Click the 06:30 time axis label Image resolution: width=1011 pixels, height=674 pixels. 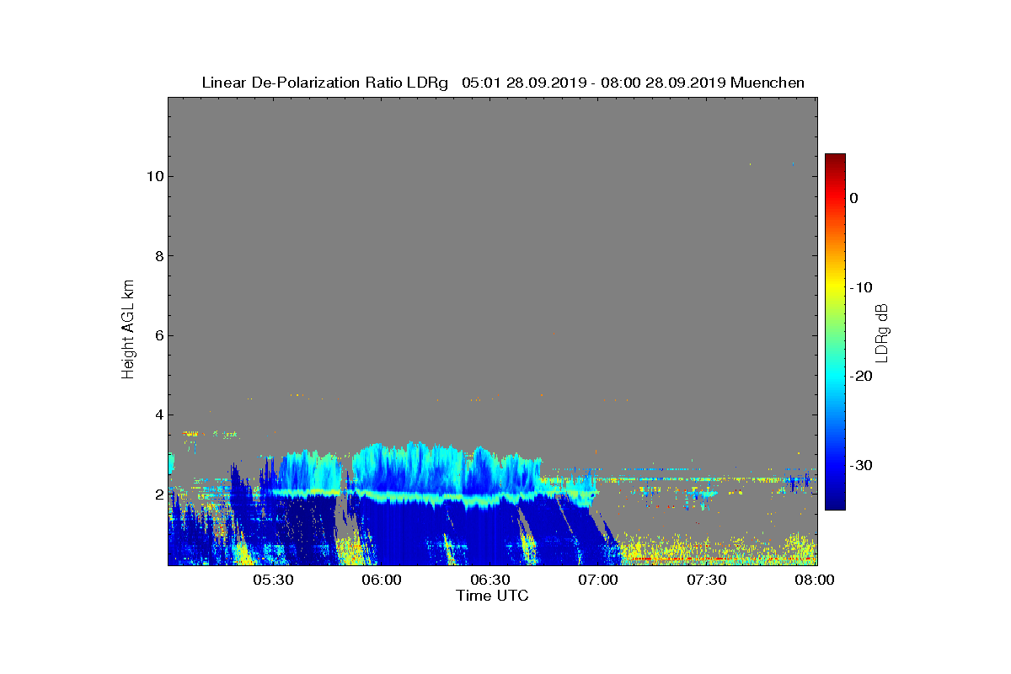[x=490, y=580]
